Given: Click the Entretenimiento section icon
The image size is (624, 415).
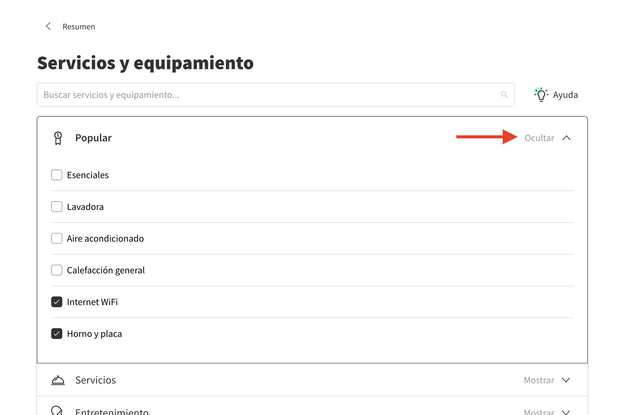Looking at the screenshot, I should coord(57,411).
